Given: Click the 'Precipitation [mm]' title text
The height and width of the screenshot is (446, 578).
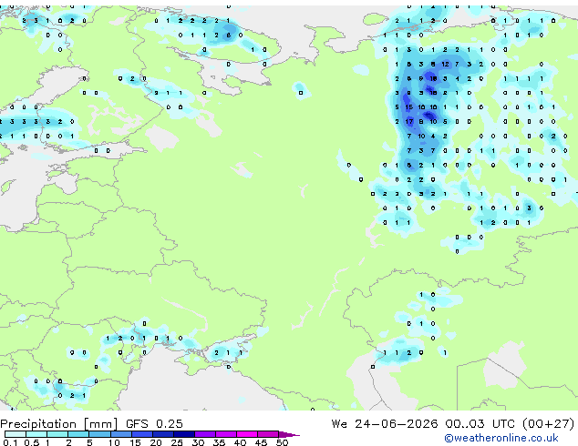Looking at the screenshot, I should (x=58, y=424).
